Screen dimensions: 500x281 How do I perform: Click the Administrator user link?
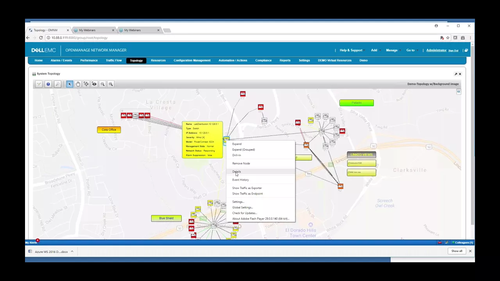pyautogui.click(x=436, y=50)
